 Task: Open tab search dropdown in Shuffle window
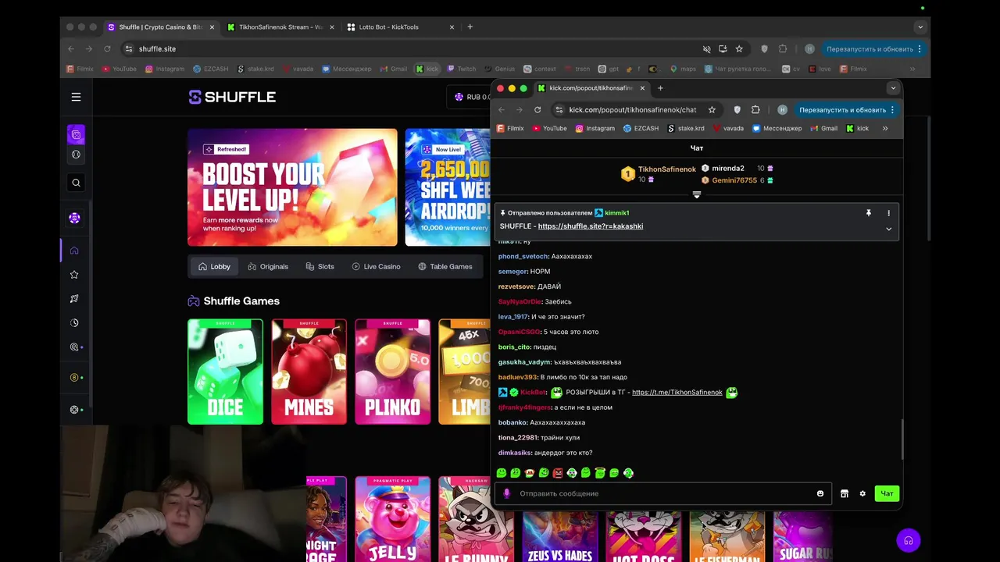[920, 27]
